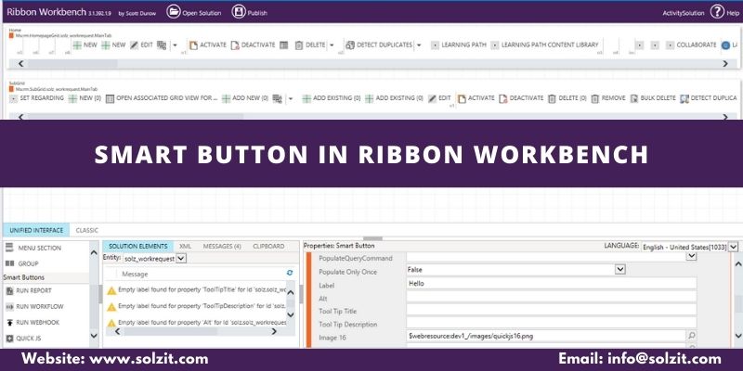The height and width of the screenshot is (371, 743).
Task: Click the Image 16 webresource path field
Action: coord(546,336)
